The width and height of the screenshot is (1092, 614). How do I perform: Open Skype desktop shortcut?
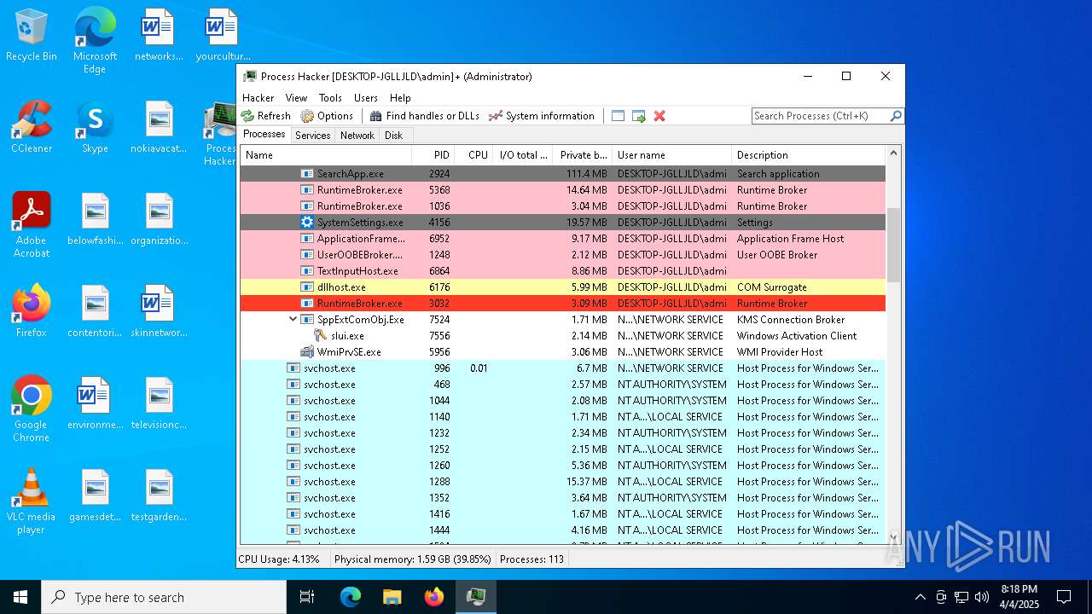pyautogui.click(x=95, y=128)
